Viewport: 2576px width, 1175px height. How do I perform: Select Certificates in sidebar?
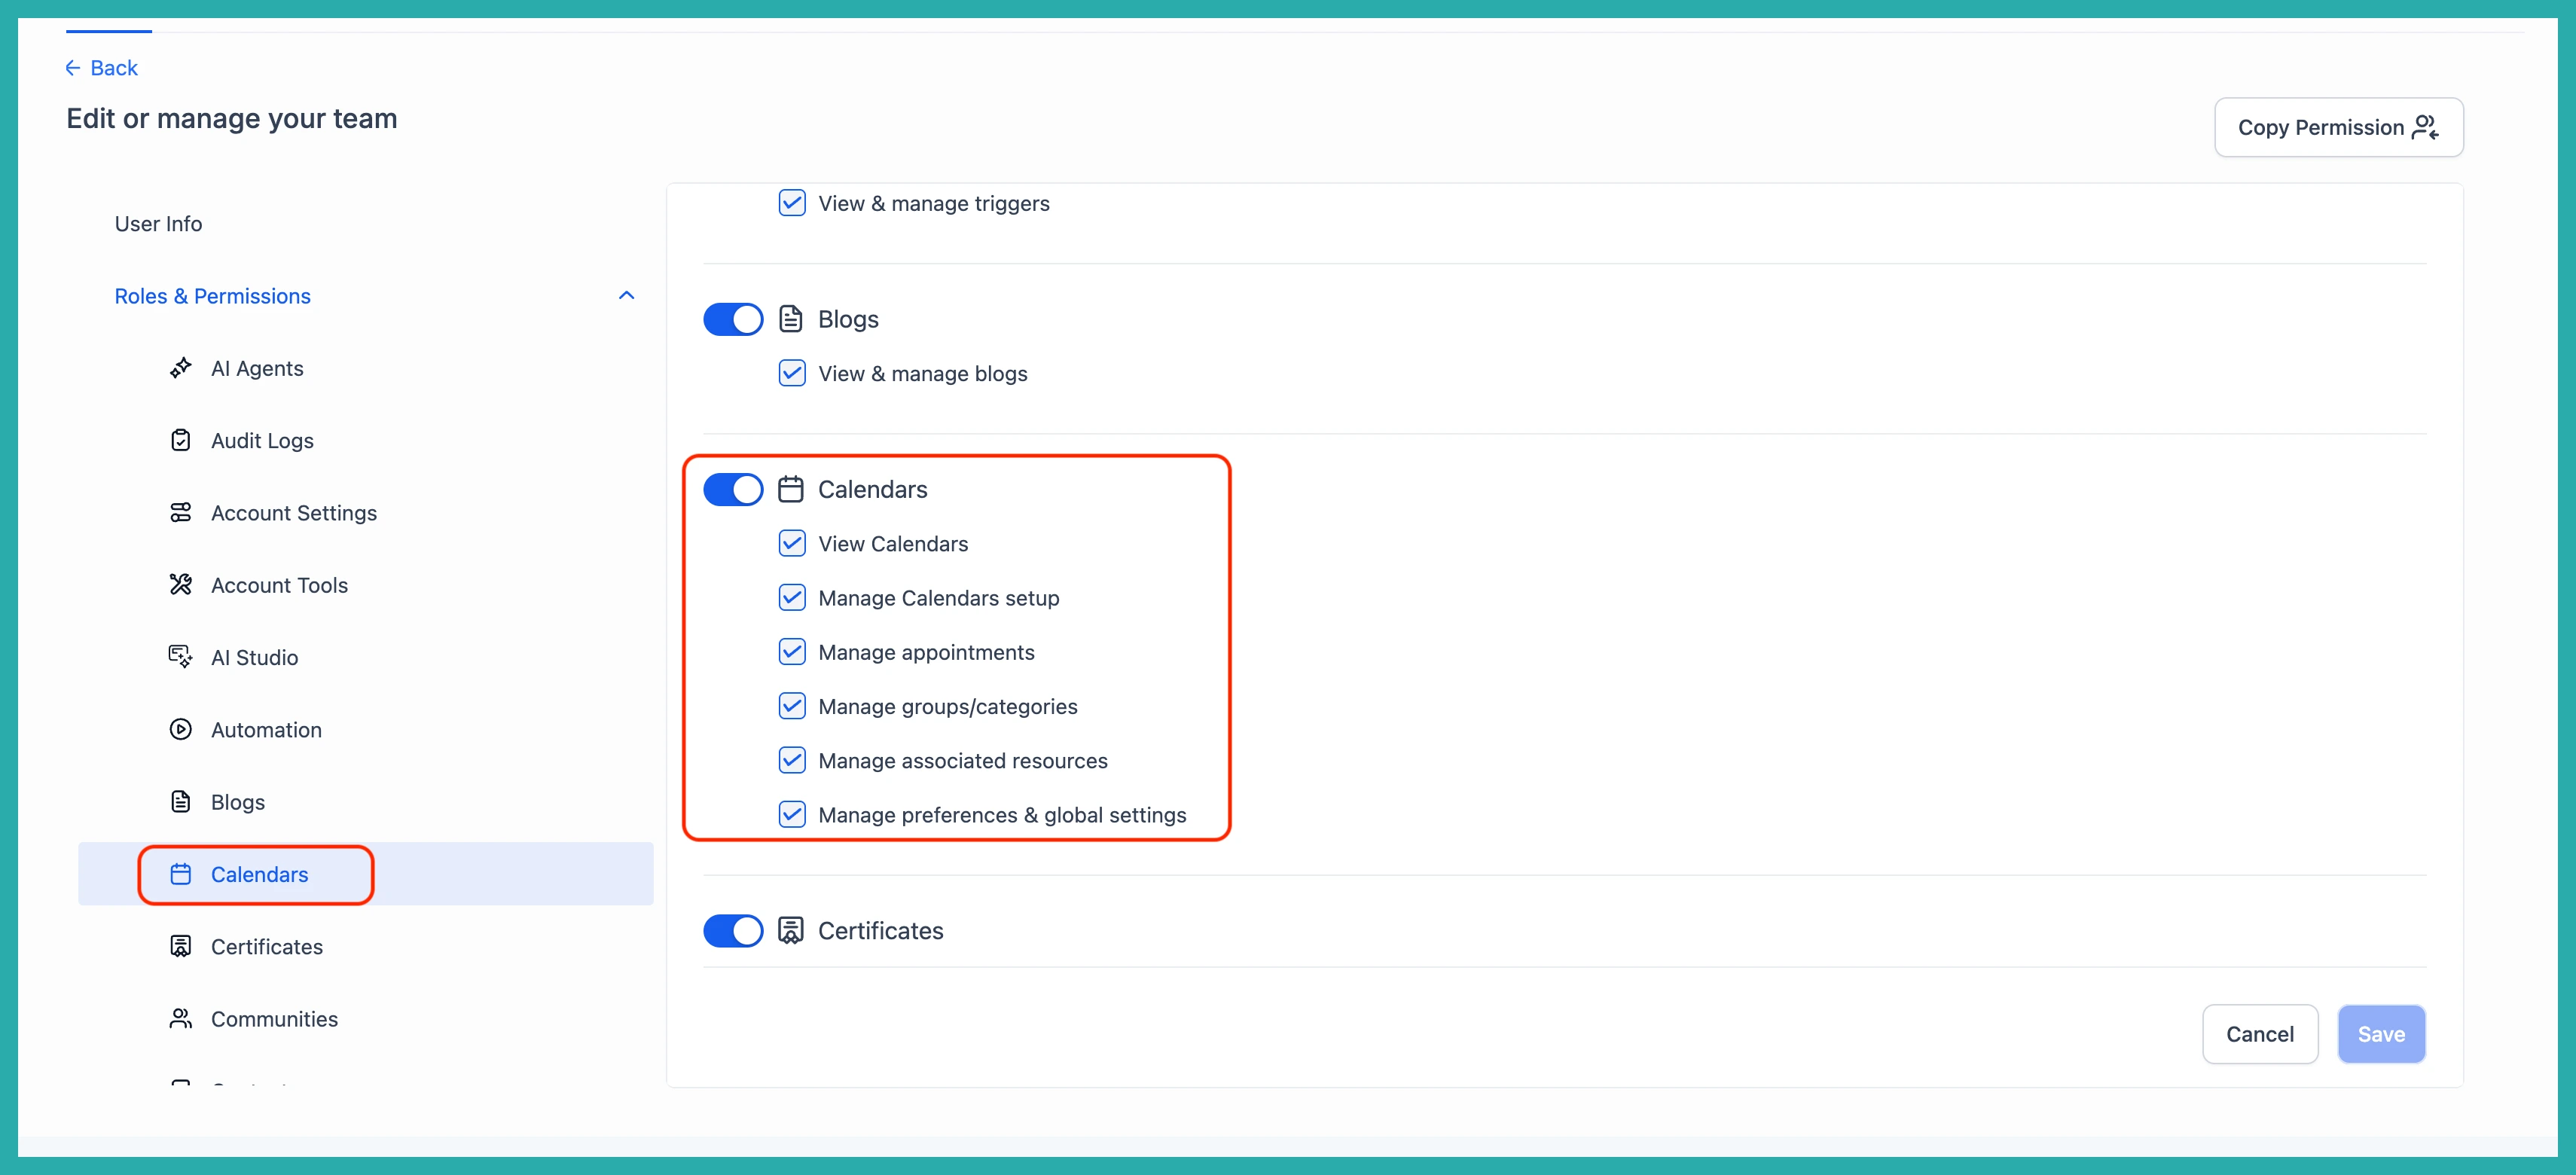click(x=267, y=947)
